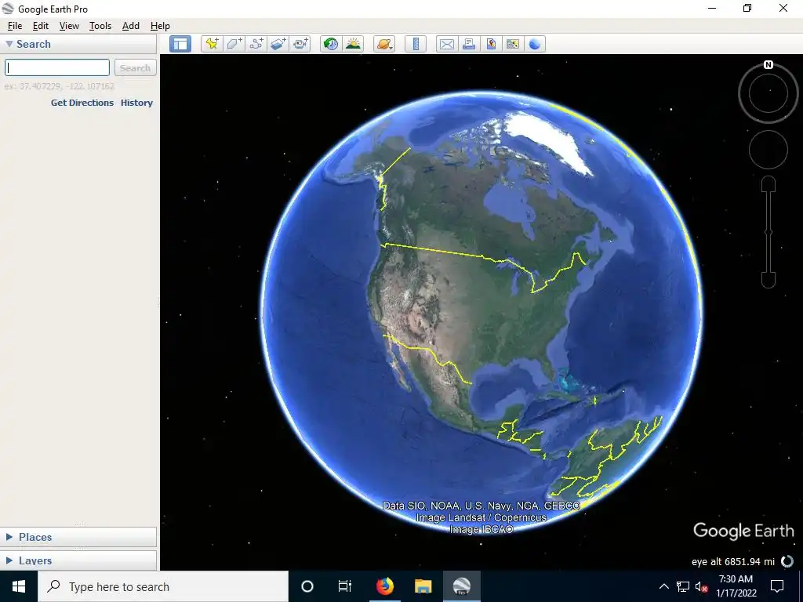Image resolution: width=803 pixels, height=602 pixels.
Task: Open the ruler tool
Action: (x=416, y=44)
